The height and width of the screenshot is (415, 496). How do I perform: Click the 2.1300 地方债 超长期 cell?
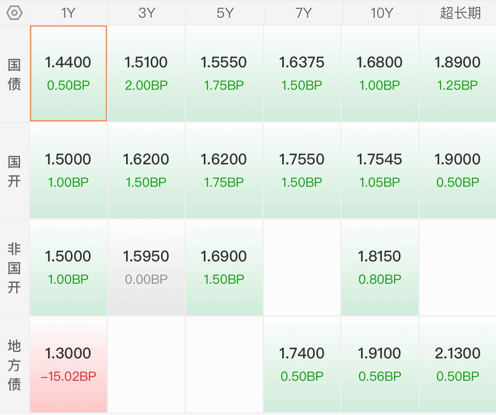coord(458,365)
